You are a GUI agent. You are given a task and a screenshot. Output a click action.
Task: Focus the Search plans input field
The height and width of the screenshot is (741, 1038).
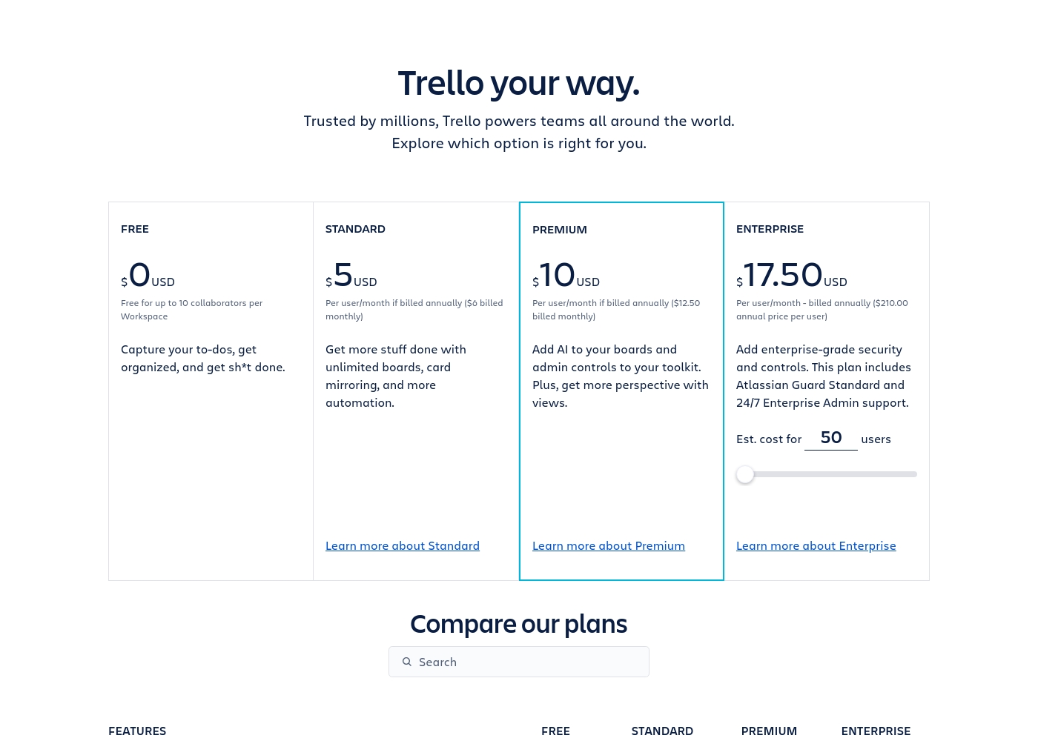point(519,662)
